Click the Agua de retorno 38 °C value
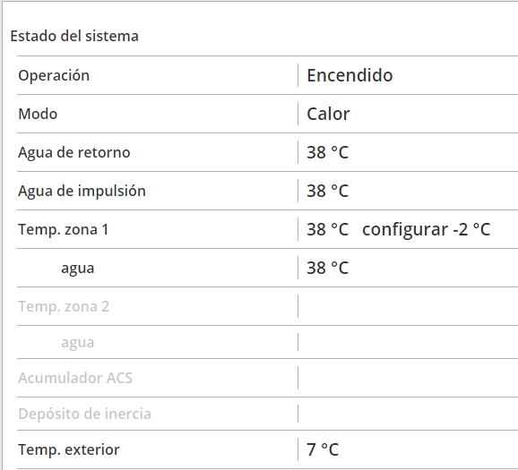The image size is (518, 470). pyautogui.click(x=327, y=152)
